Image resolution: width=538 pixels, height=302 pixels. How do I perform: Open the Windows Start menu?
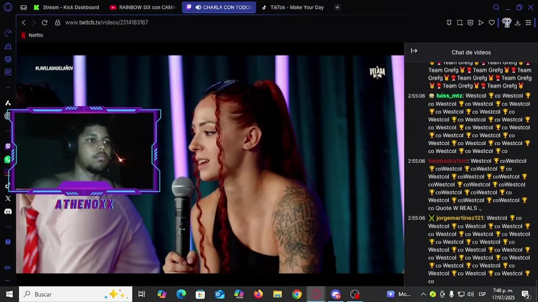pos(9,294)
